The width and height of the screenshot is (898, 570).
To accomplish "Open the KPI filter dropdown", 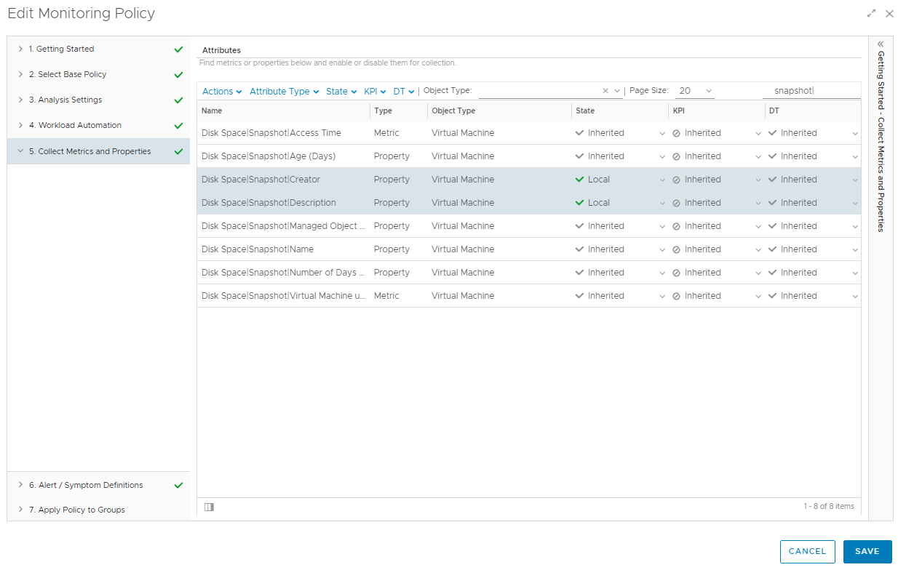I will pos(375,91).
